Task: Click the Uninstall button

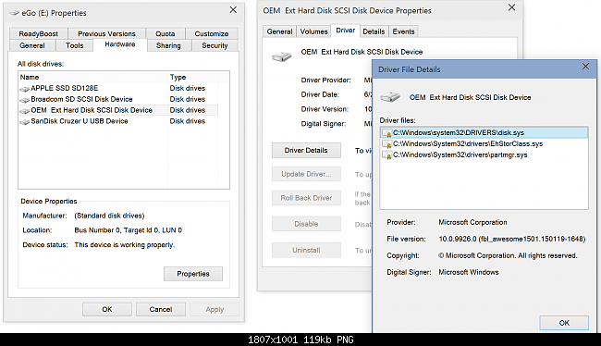Action: 306,250
